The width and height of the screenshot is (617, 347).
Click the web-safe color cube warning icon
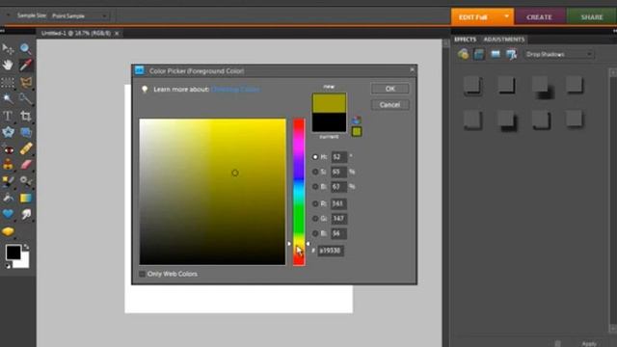[357, 120]
